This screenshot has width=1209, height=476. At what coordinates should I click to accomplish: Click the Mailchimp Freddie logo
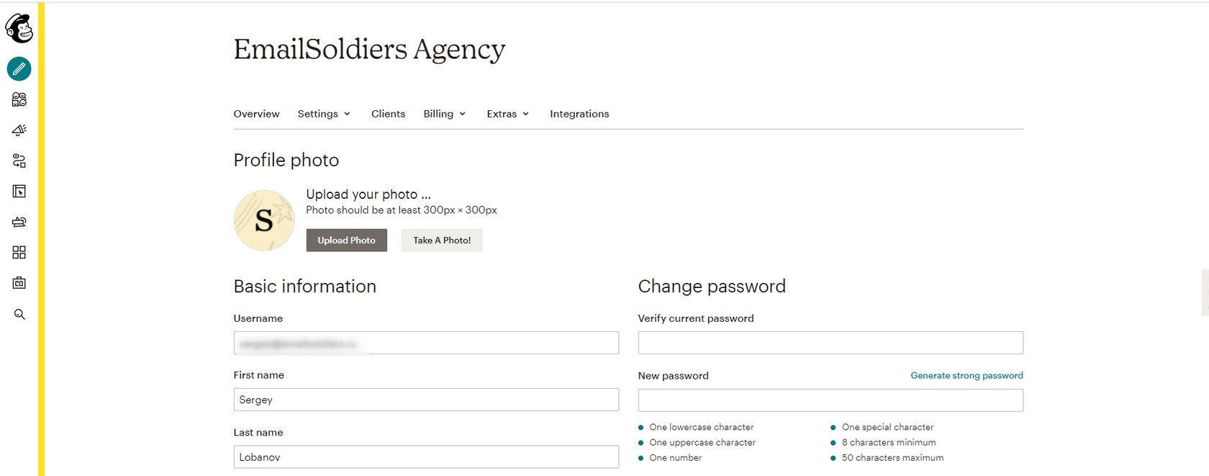coord(19,29)
